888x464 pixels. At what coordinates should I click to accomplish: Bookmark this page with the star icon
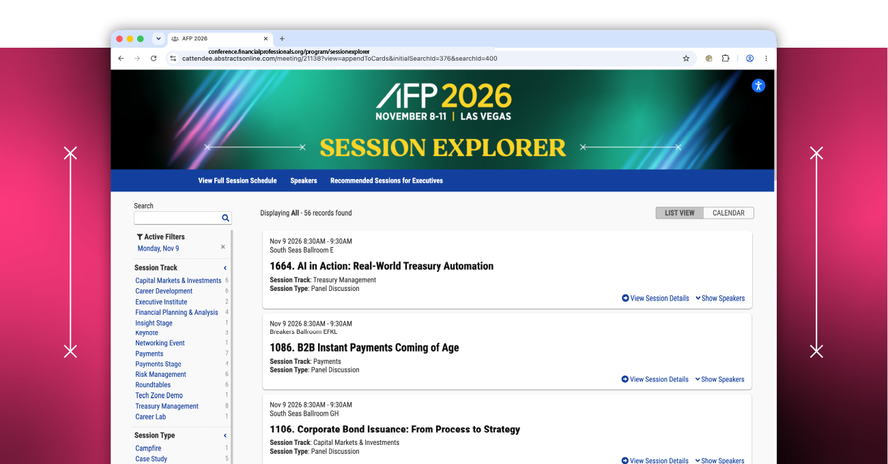tap(686, 59)
